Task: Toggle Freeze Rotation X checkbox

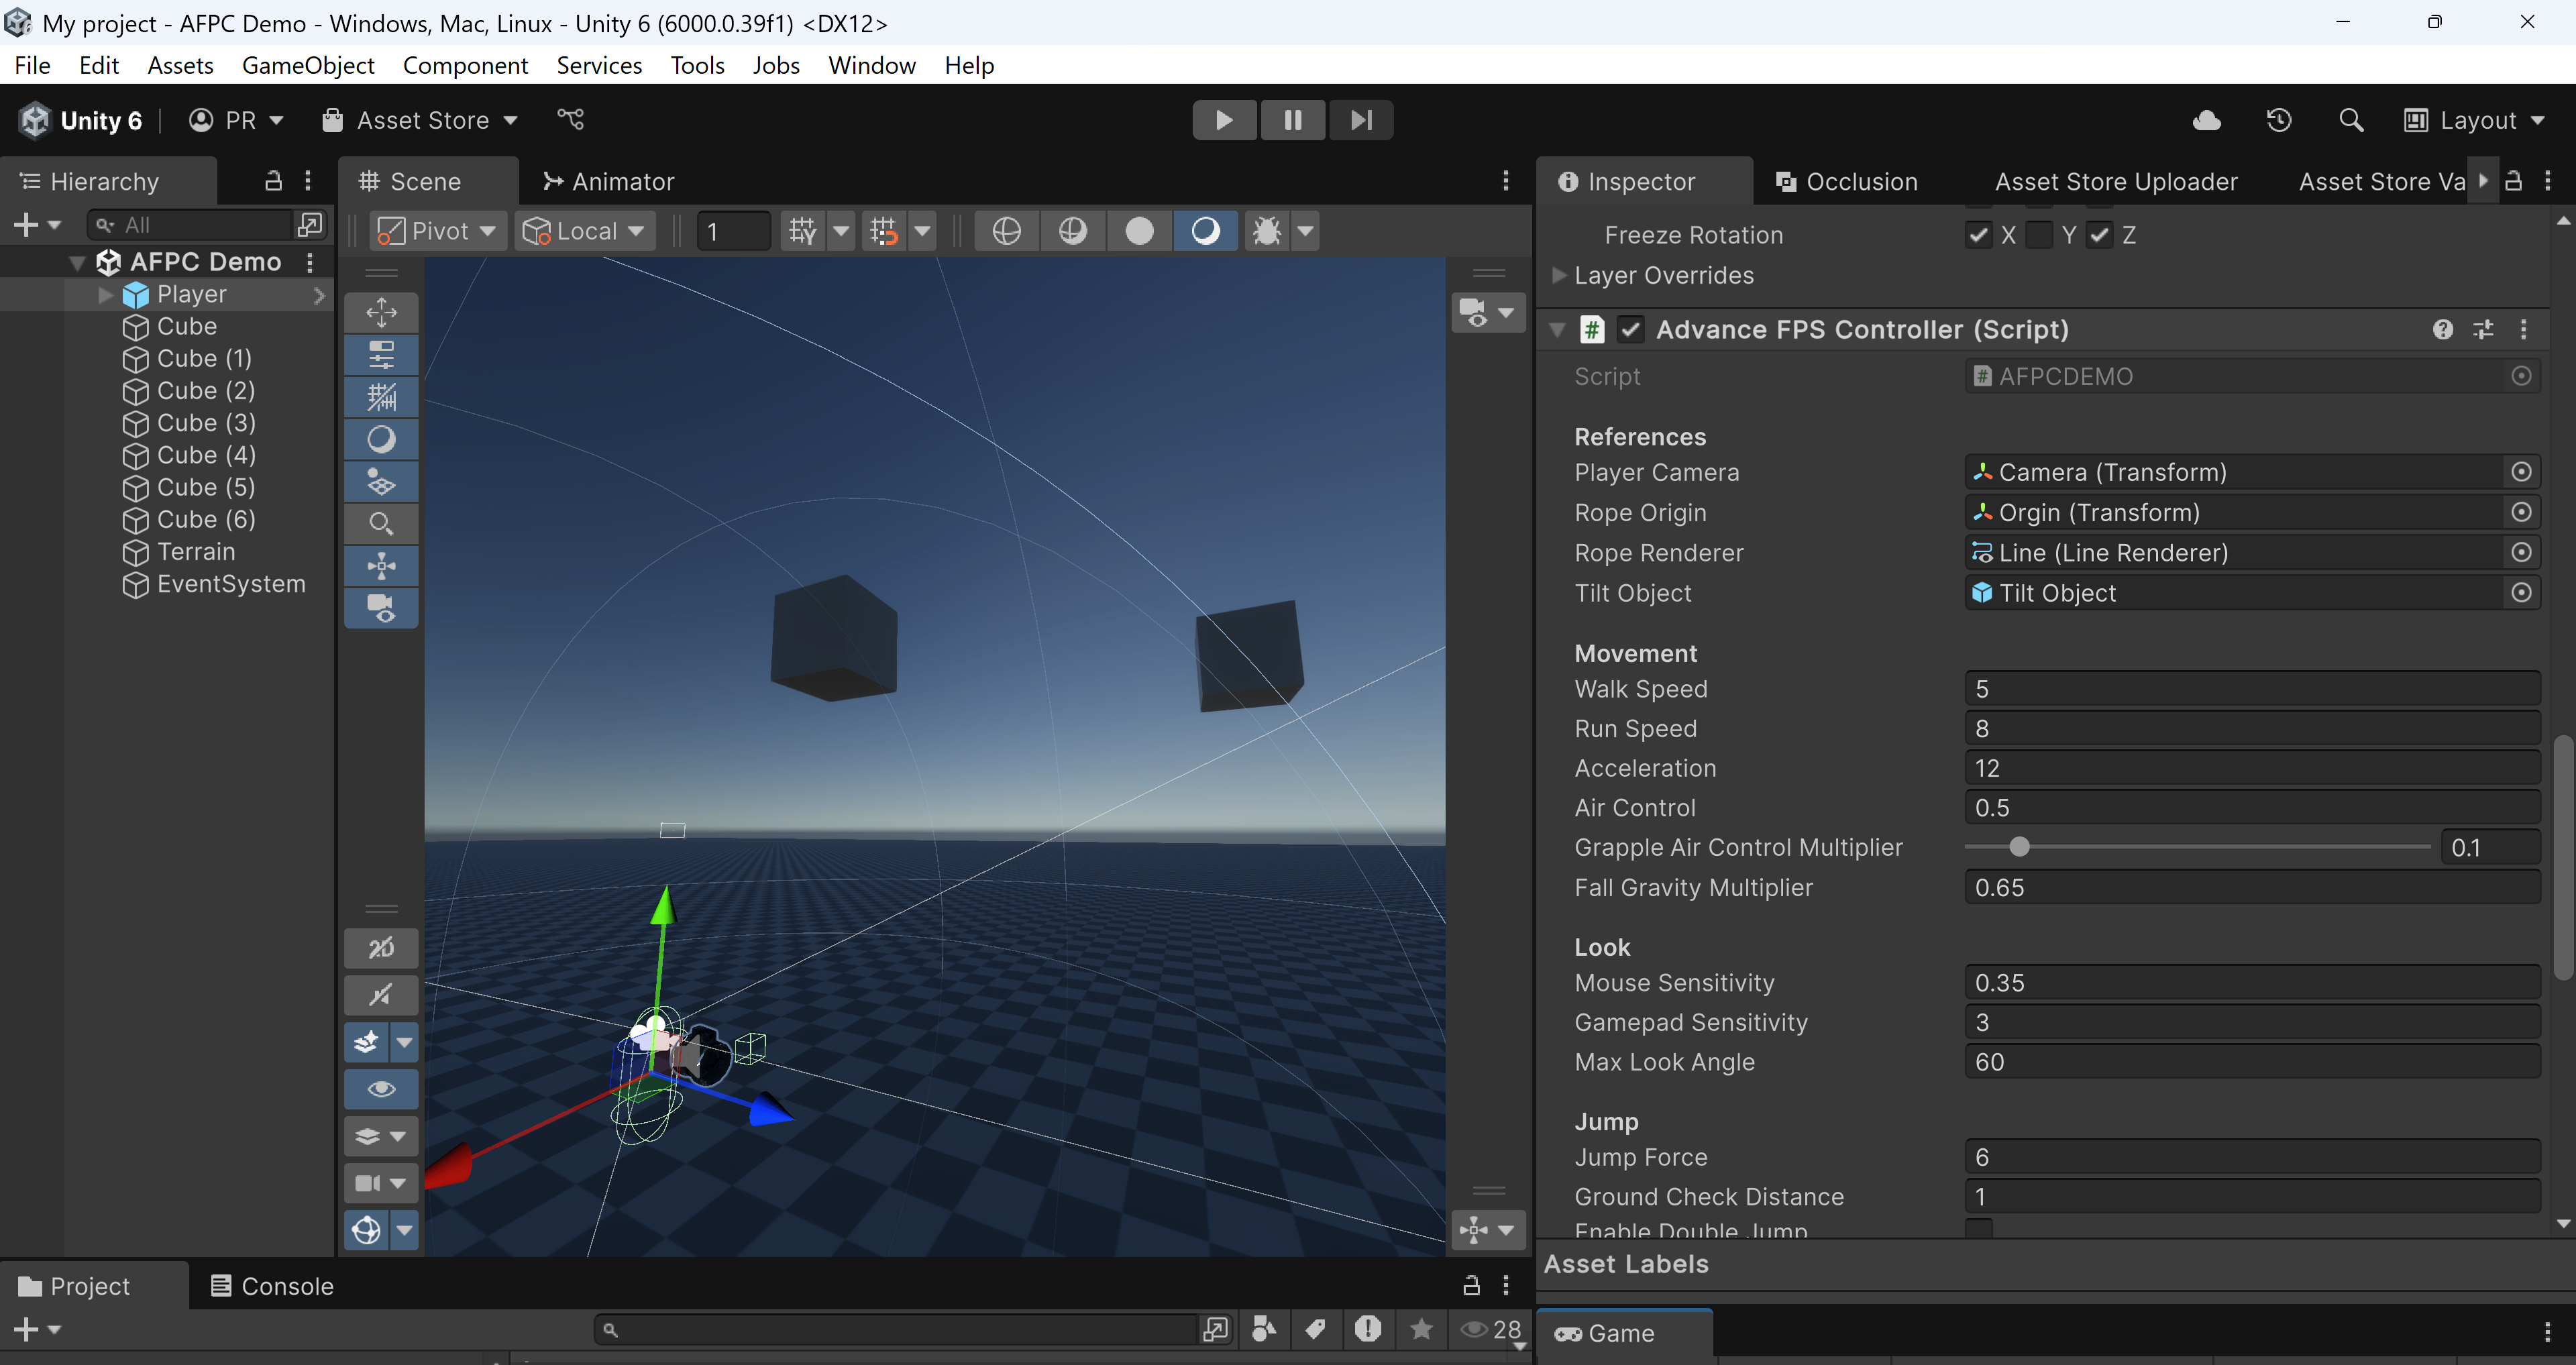Action: tap(1978, 235)
